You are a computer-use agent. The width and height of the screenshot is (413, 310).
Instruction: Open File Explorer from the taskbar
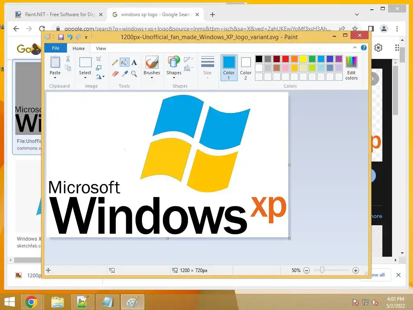(57, 302)
